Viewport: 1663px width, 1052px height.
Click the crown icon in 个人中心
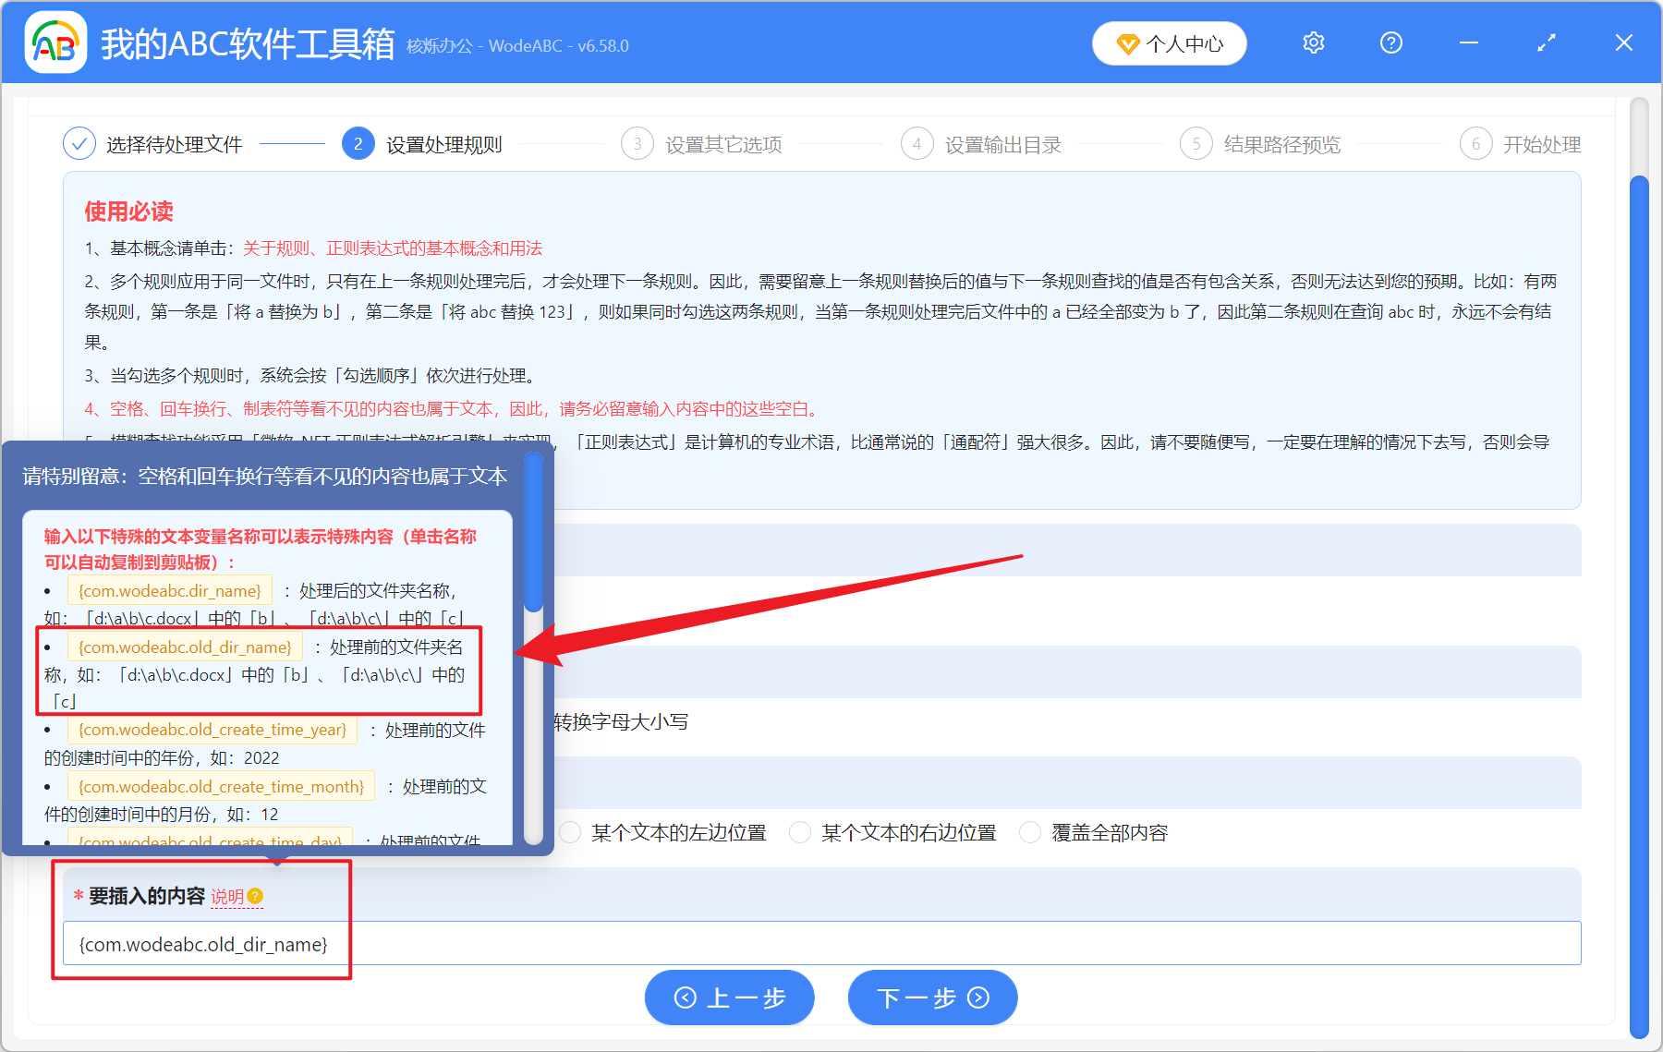coord(1129,42)
